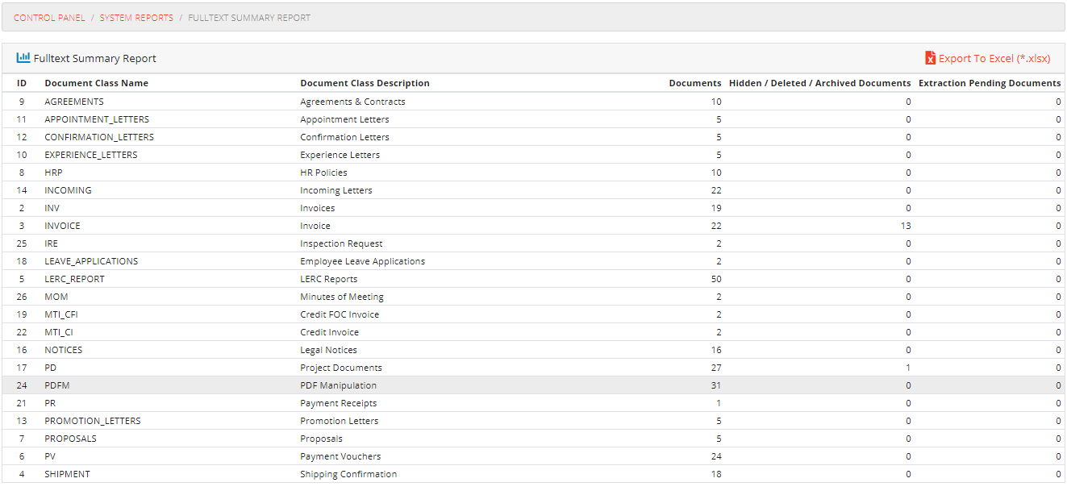Click the Fulltext Summary Report panel title
1067x495 pixels.
click(x=95, y=59)
